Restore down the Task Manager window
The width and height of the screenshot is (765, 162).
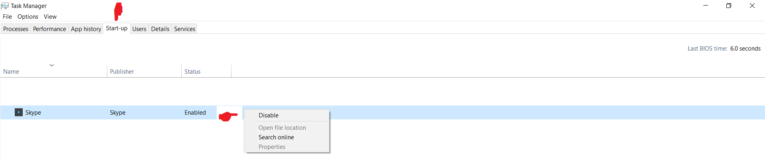click(x=729, y=6)
